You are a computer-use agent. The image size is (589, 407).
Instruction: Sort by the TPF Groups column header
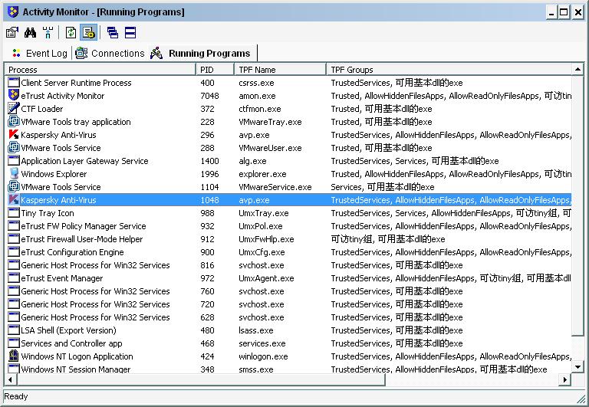pos(449,70)
